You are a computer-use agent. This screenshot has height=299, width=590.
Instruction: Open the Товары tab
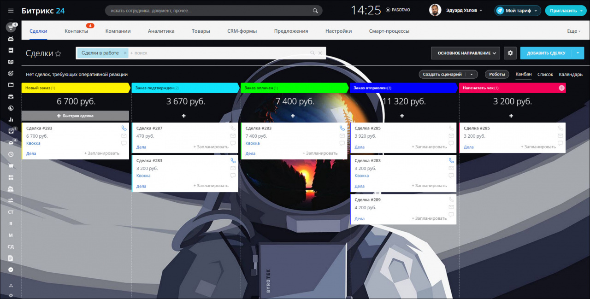tap(201, 31)
